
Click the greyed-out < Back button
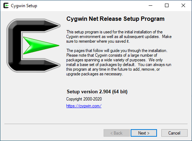pos(117,133)
